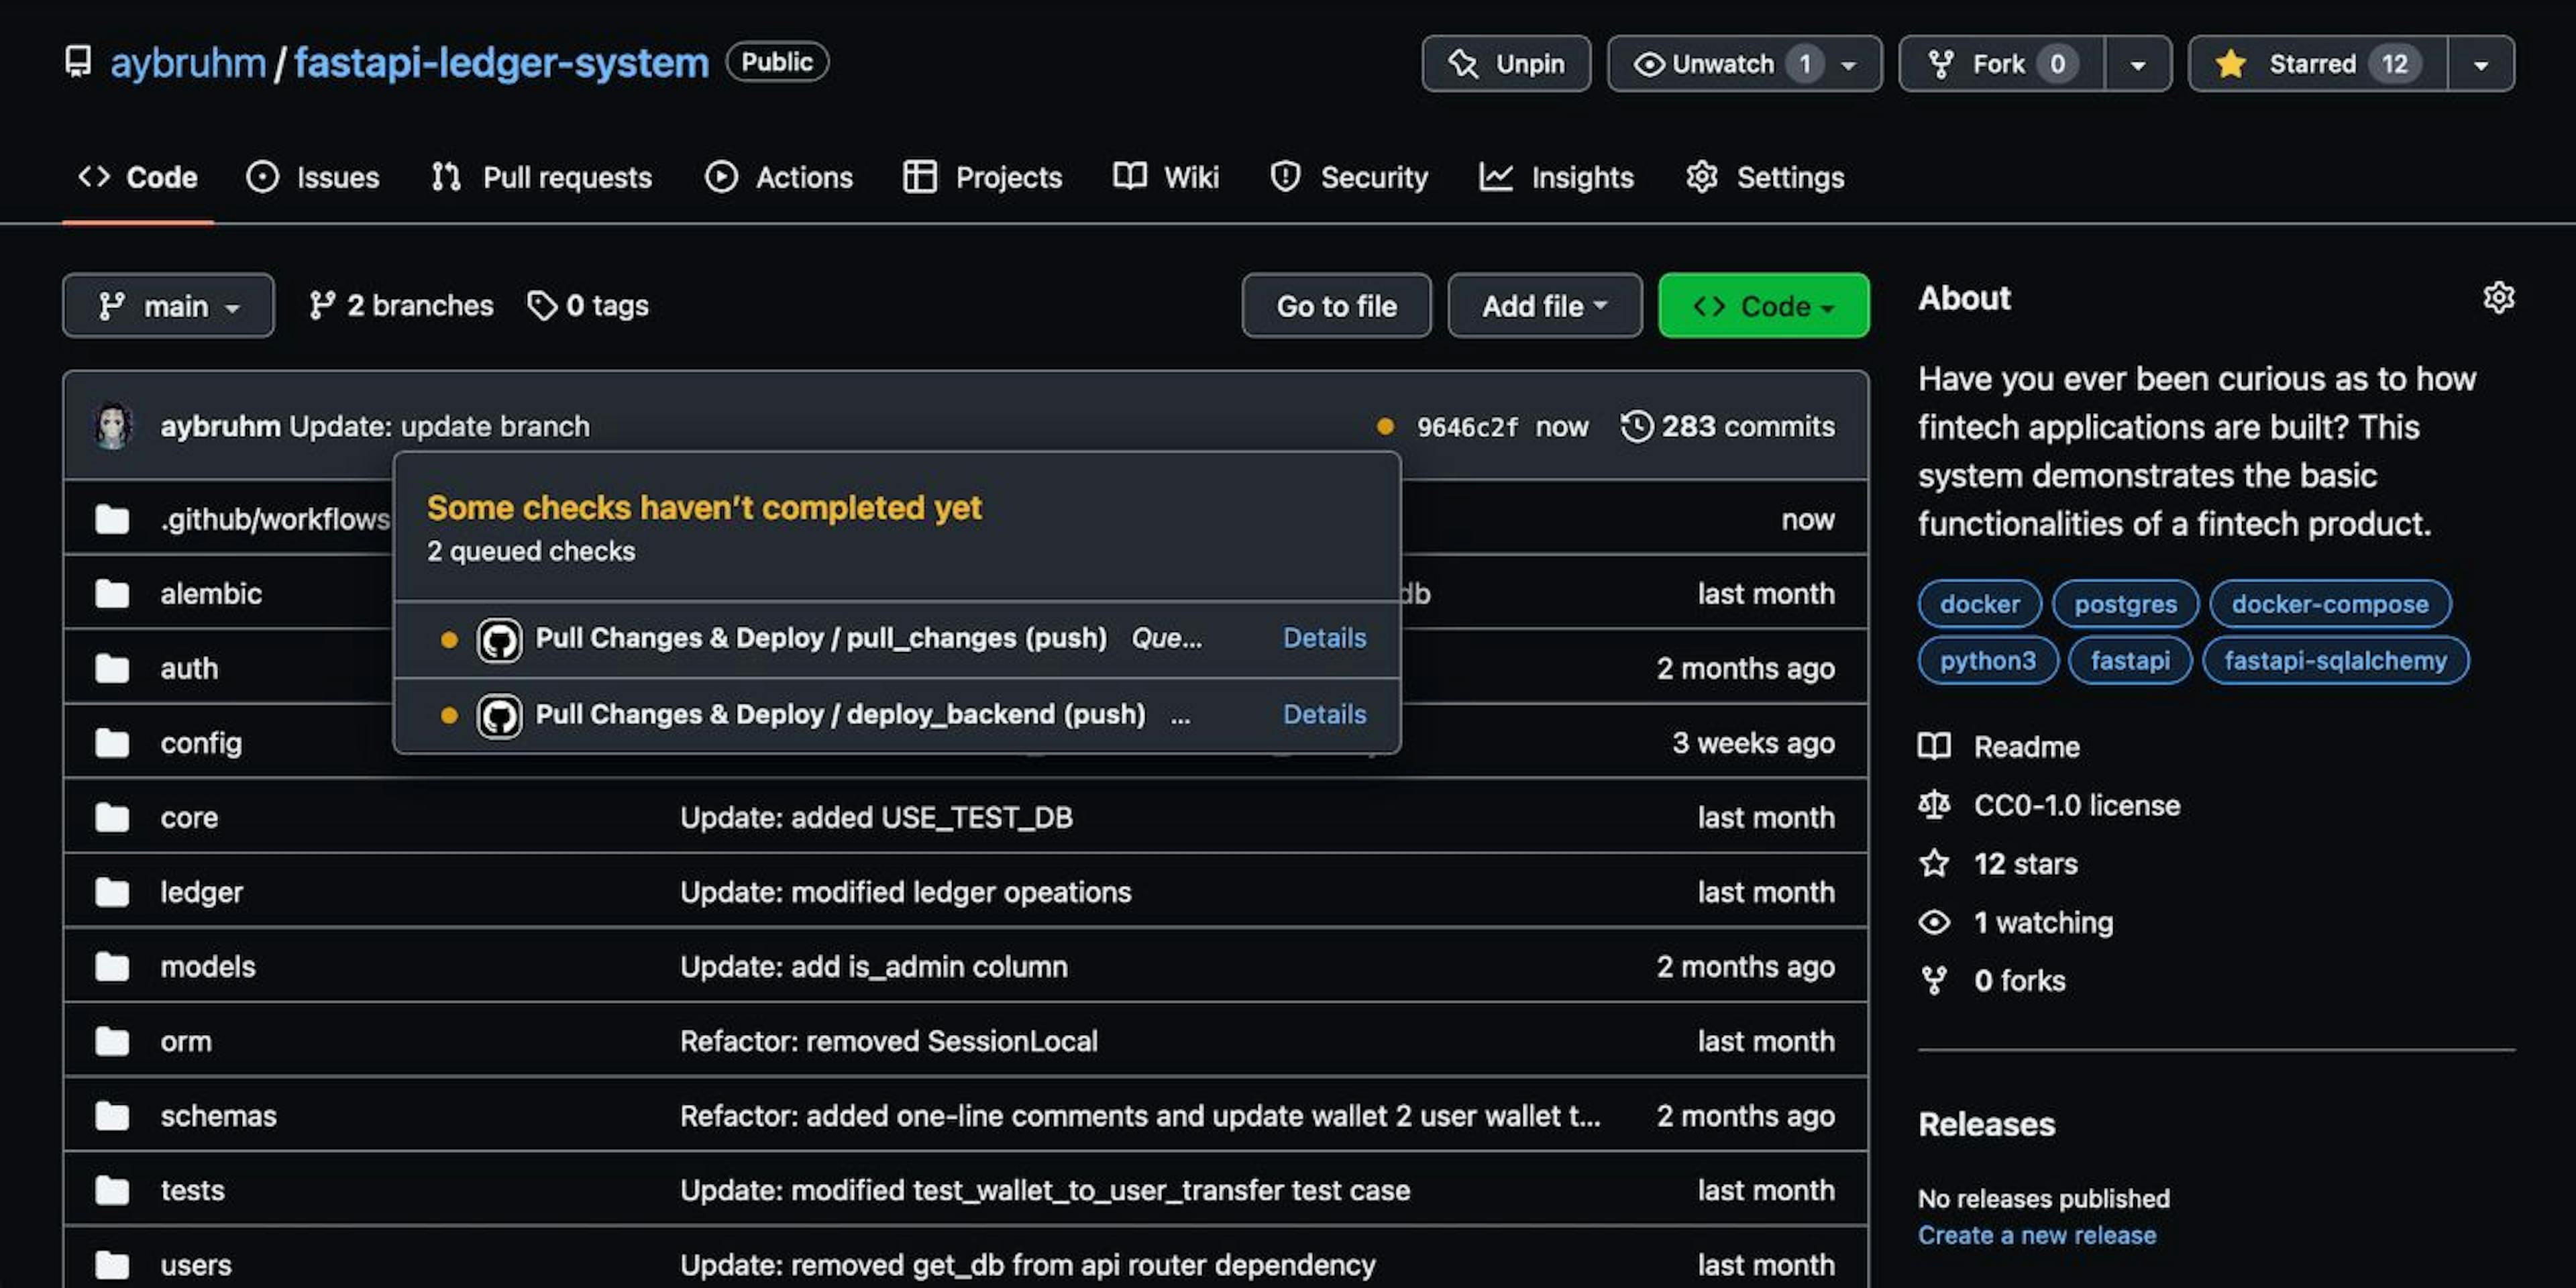Open the Security tab

1349,177
